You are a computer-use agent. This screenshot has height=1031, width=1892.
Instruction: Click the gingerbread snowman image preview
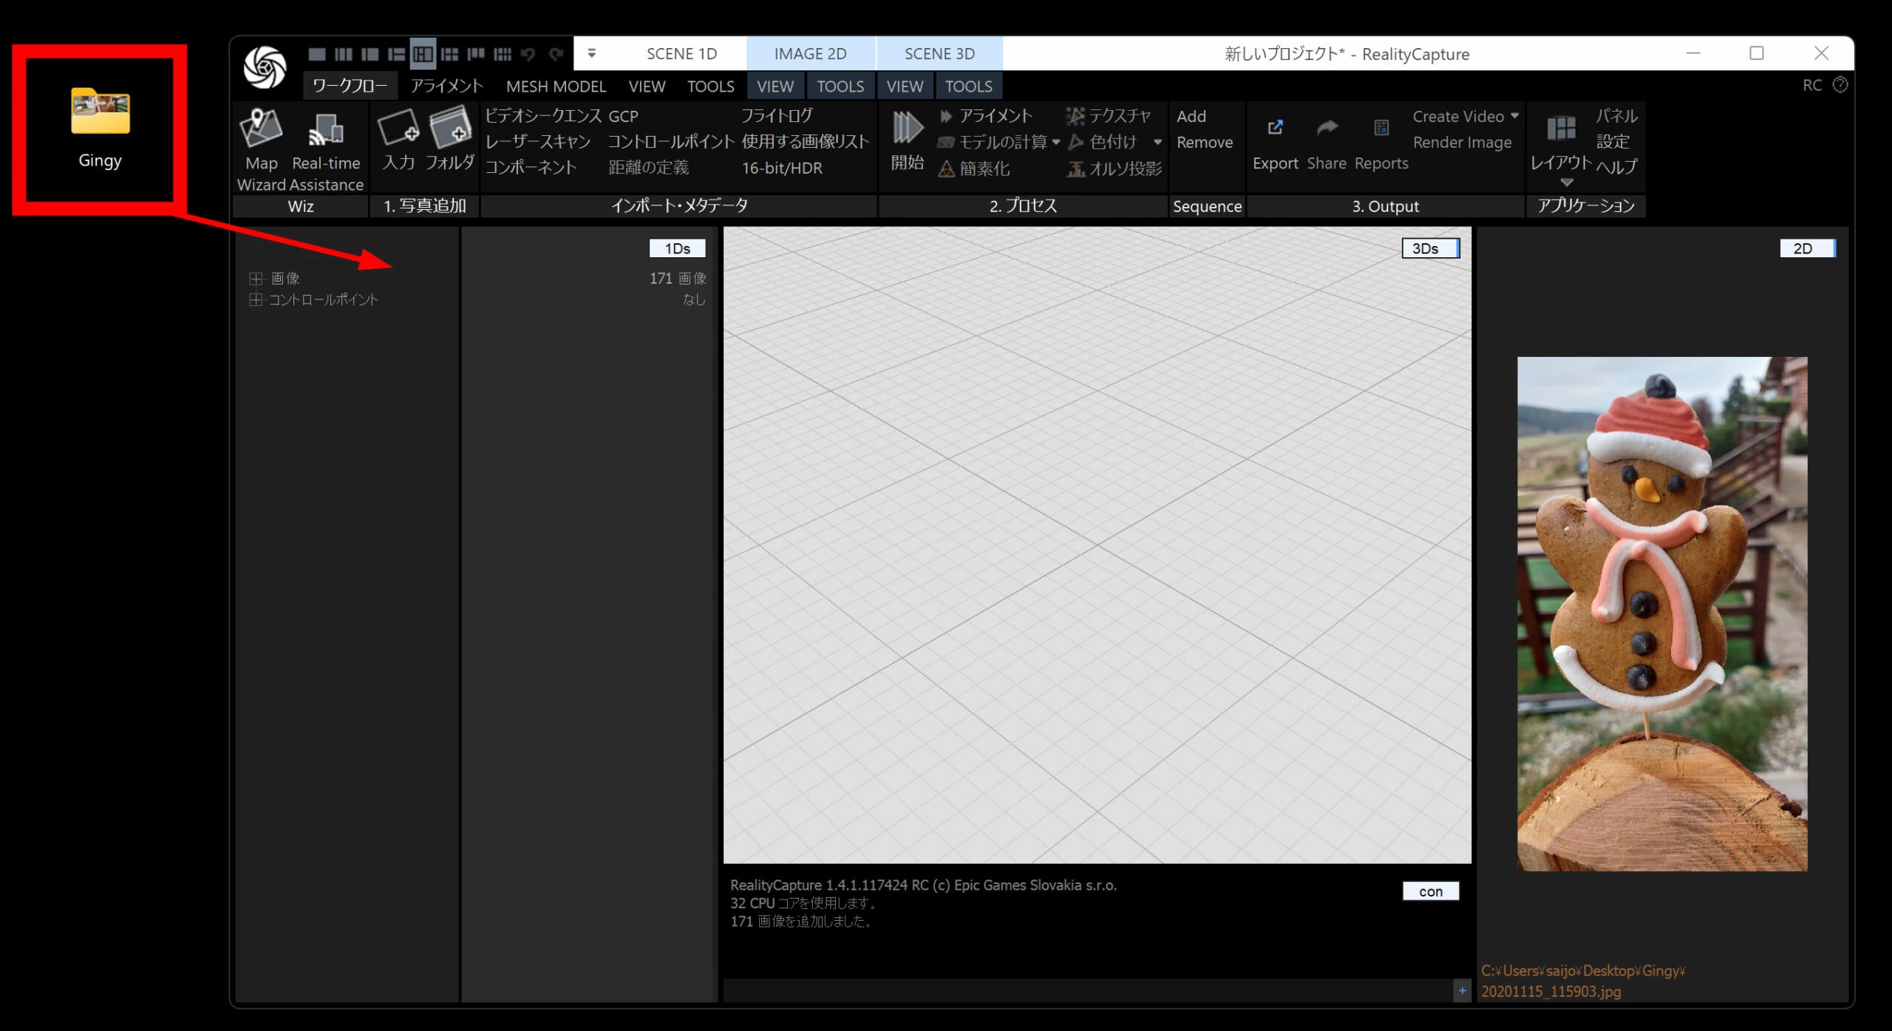tap(1661, 613)
